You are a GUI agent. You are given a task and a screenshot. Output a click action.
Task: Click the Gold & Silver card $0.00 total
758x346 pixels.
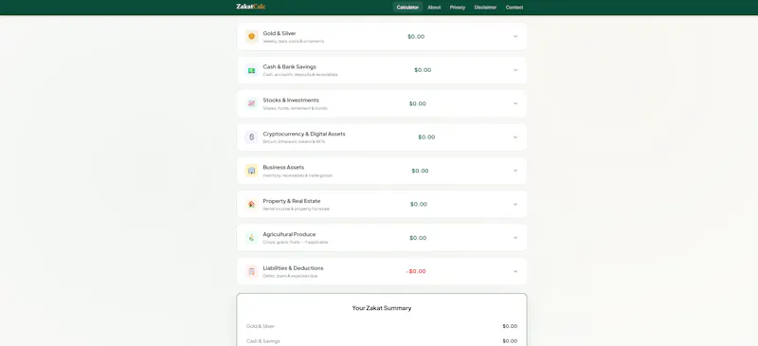pyautogui.click(x=416, y=37)
